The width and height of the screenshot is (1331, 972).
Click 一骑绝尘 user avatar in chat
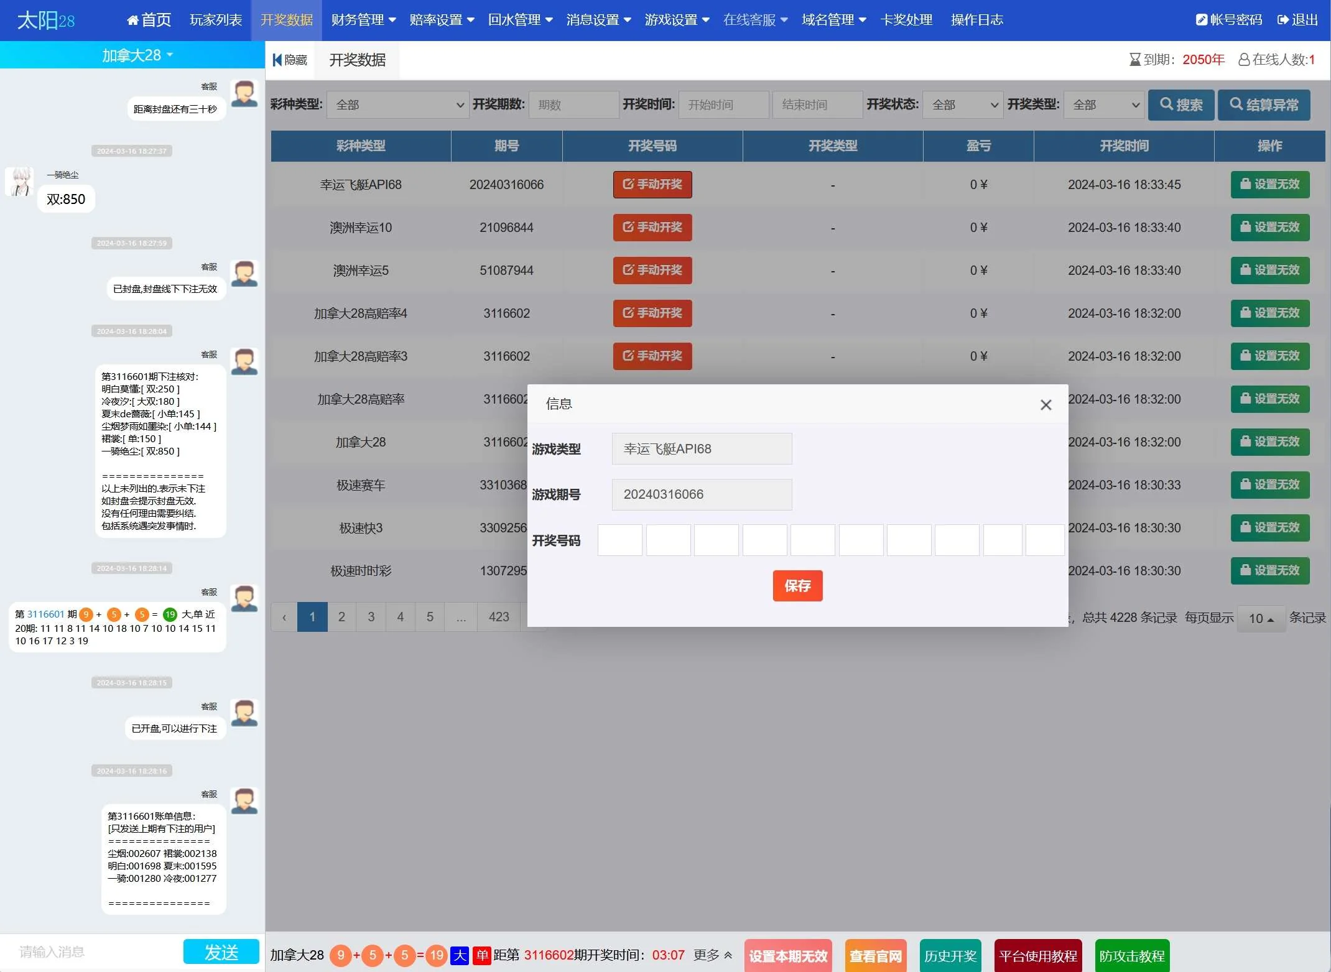(21, 181)
